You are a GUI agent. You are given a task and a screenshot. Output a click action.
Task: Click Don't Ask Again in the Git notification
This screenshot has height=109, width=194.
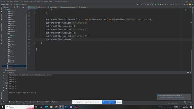pyautogui.click(x=179, y=98)
